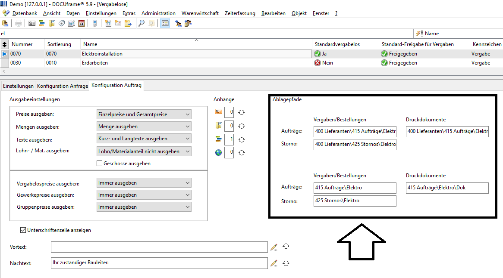Click the left scroll arrow of table scrollbar

4,71
